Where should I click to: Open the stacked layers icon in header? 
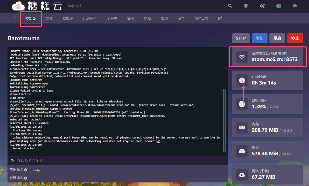coord(246,6)
